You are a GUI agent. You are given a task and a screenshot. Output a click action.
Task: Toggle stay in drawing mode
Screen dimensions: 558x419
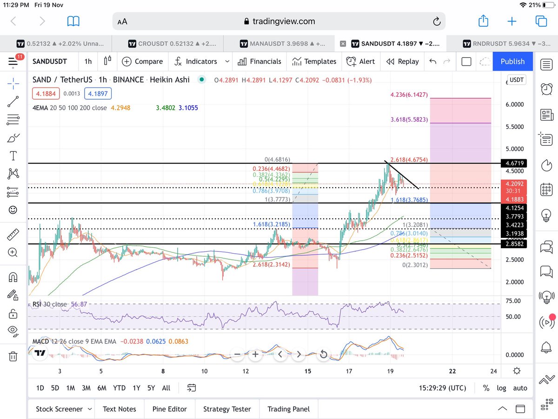click(x=13, y=295)
